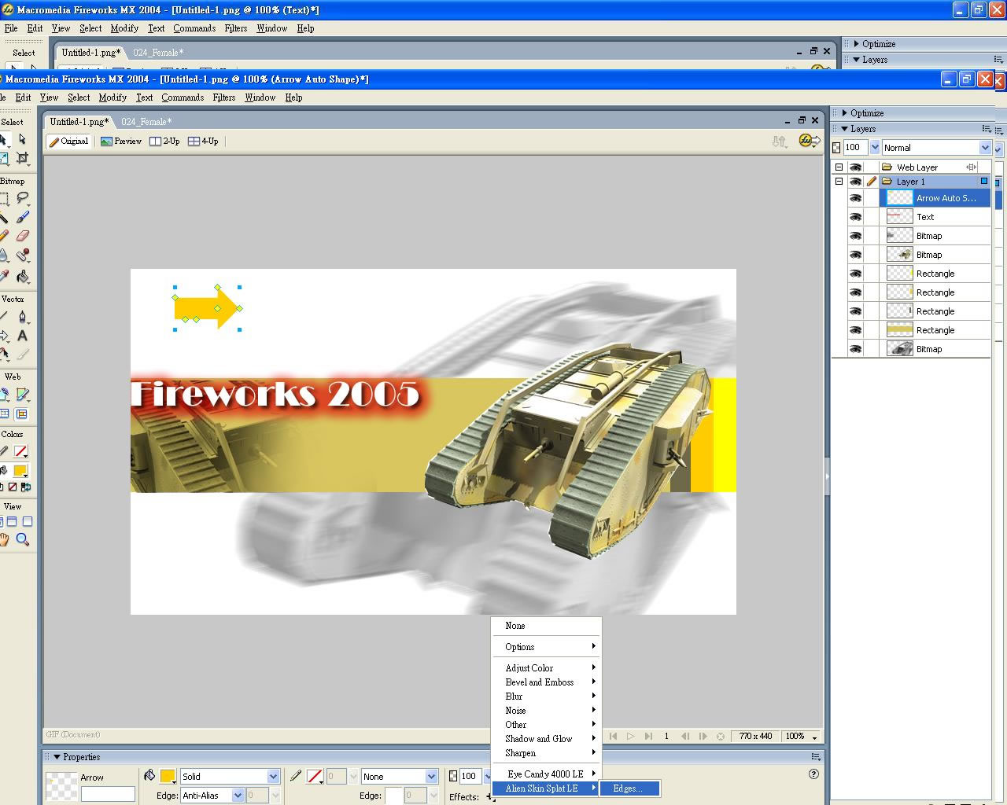Select the Paint Bucket tool in Bitmap section
Screen dimensions: 1007x805
point(22,276)
